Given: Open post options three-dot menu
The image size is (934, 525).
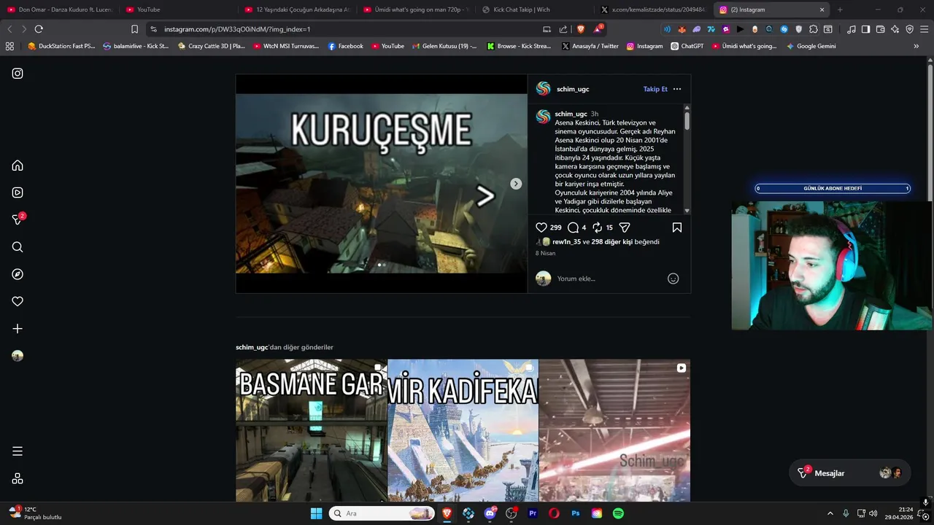Looking at the screenshot, I should tap(677, 89).
